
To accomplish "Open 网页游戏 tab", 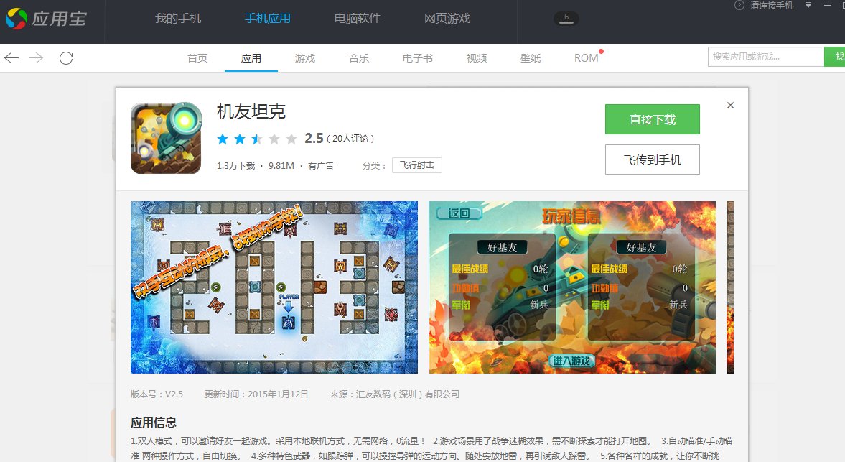I will point(447,19).
